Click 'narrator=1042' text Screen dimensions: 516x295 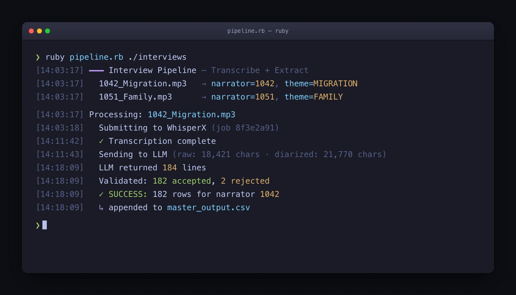point(243,84)
